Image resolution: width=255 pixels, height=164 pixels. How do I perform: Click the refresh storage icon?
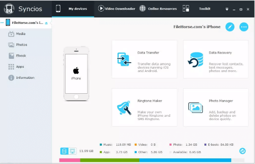[x=243, y=151]
